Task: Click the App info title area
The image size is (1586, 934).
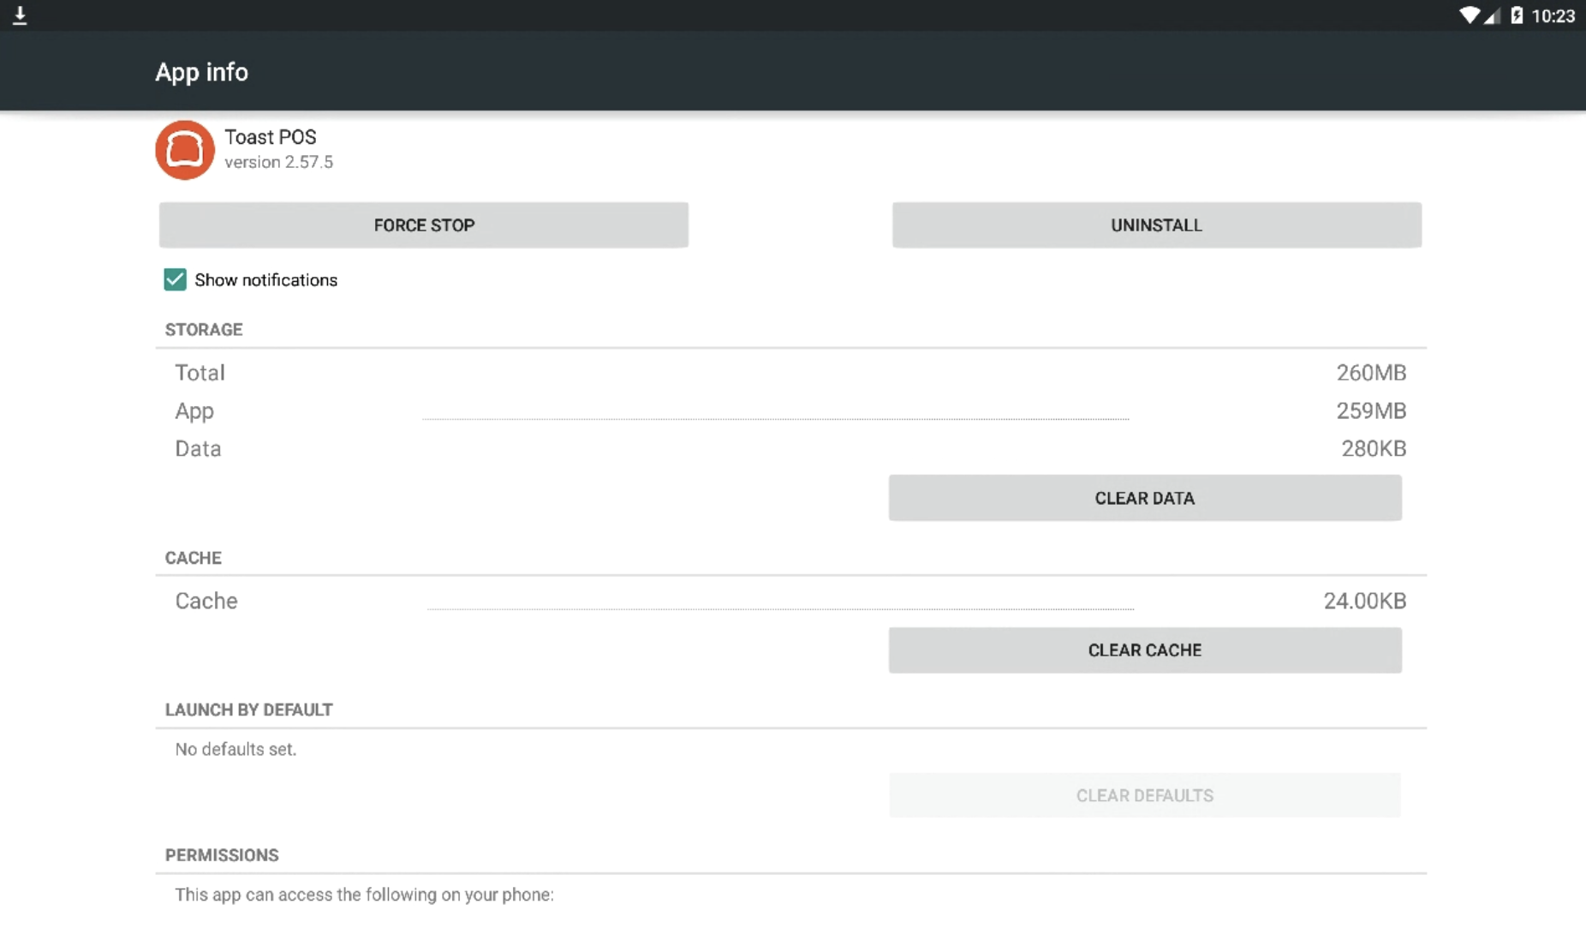Action: click(200, 71)
